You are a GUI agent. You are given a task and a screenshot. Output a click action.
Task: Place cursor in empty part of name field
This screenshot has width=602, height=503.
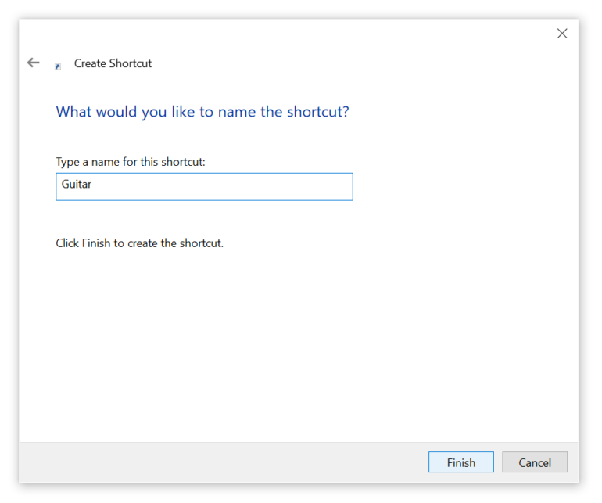(235, 187)
